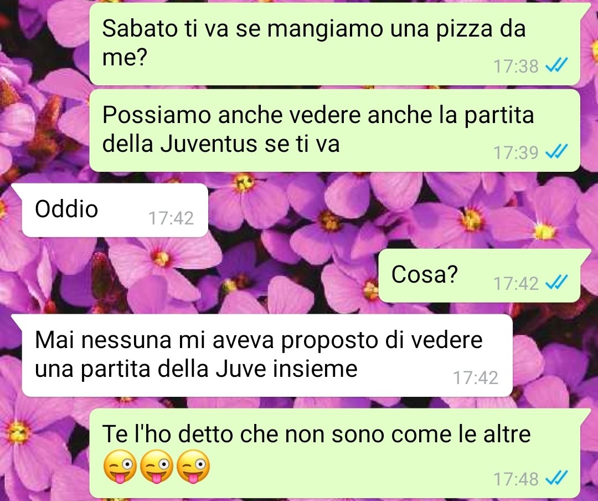Tap the 17:42 timestamp on the Oddio message
Screen dimensions: 598x501
171,218
